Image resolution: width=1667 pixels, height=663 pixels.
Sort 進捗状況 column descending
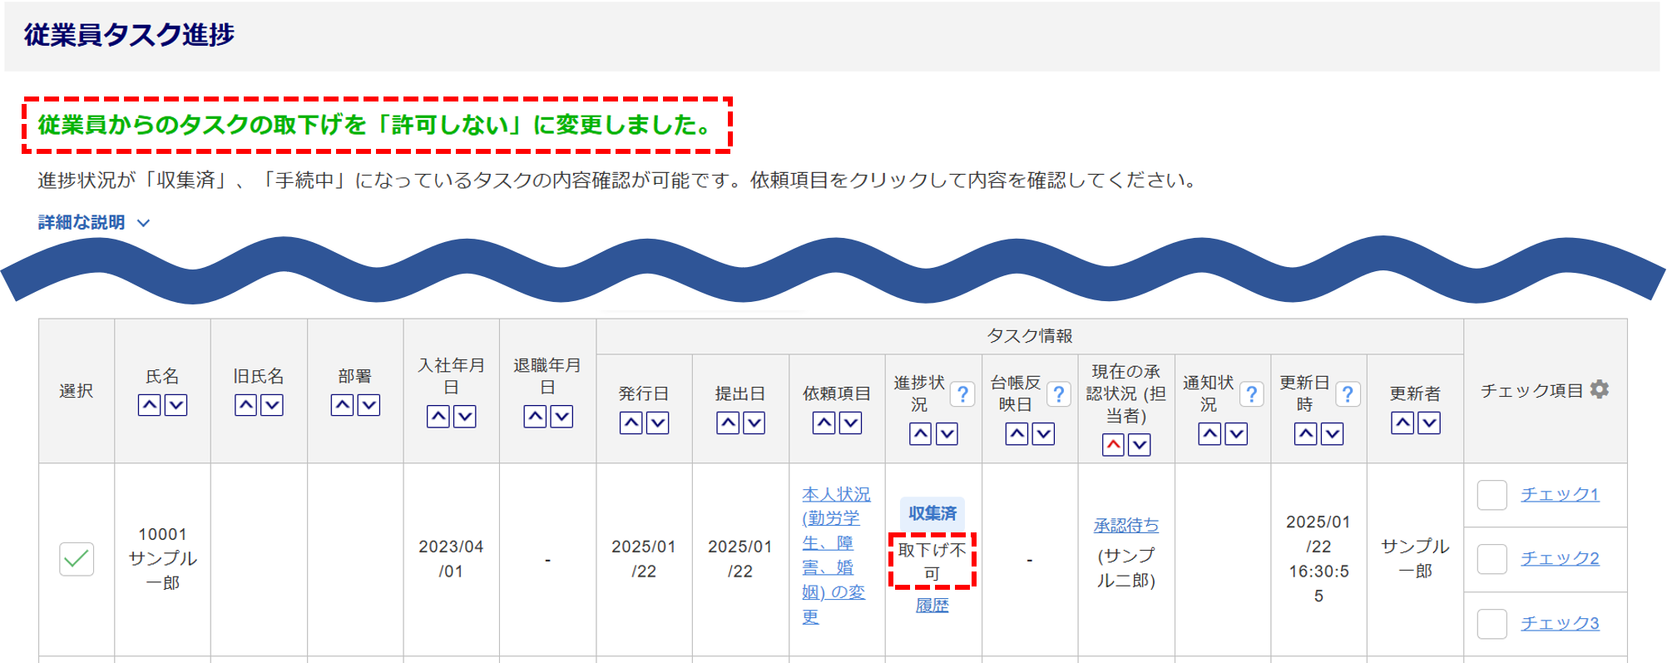[947, 434]
